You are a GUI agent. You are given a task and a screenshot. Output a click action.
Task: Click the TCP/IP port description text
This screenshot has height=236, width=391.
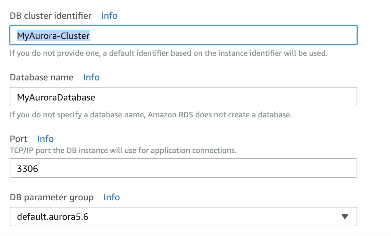123,150
